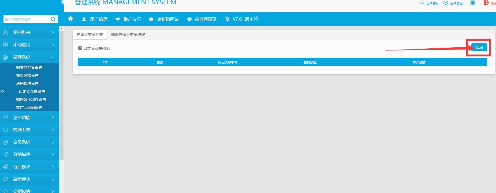This screenshot has height=193, width=496.
Task: Expand the 我的账号 sidebar menu
Action: point(29,32)
